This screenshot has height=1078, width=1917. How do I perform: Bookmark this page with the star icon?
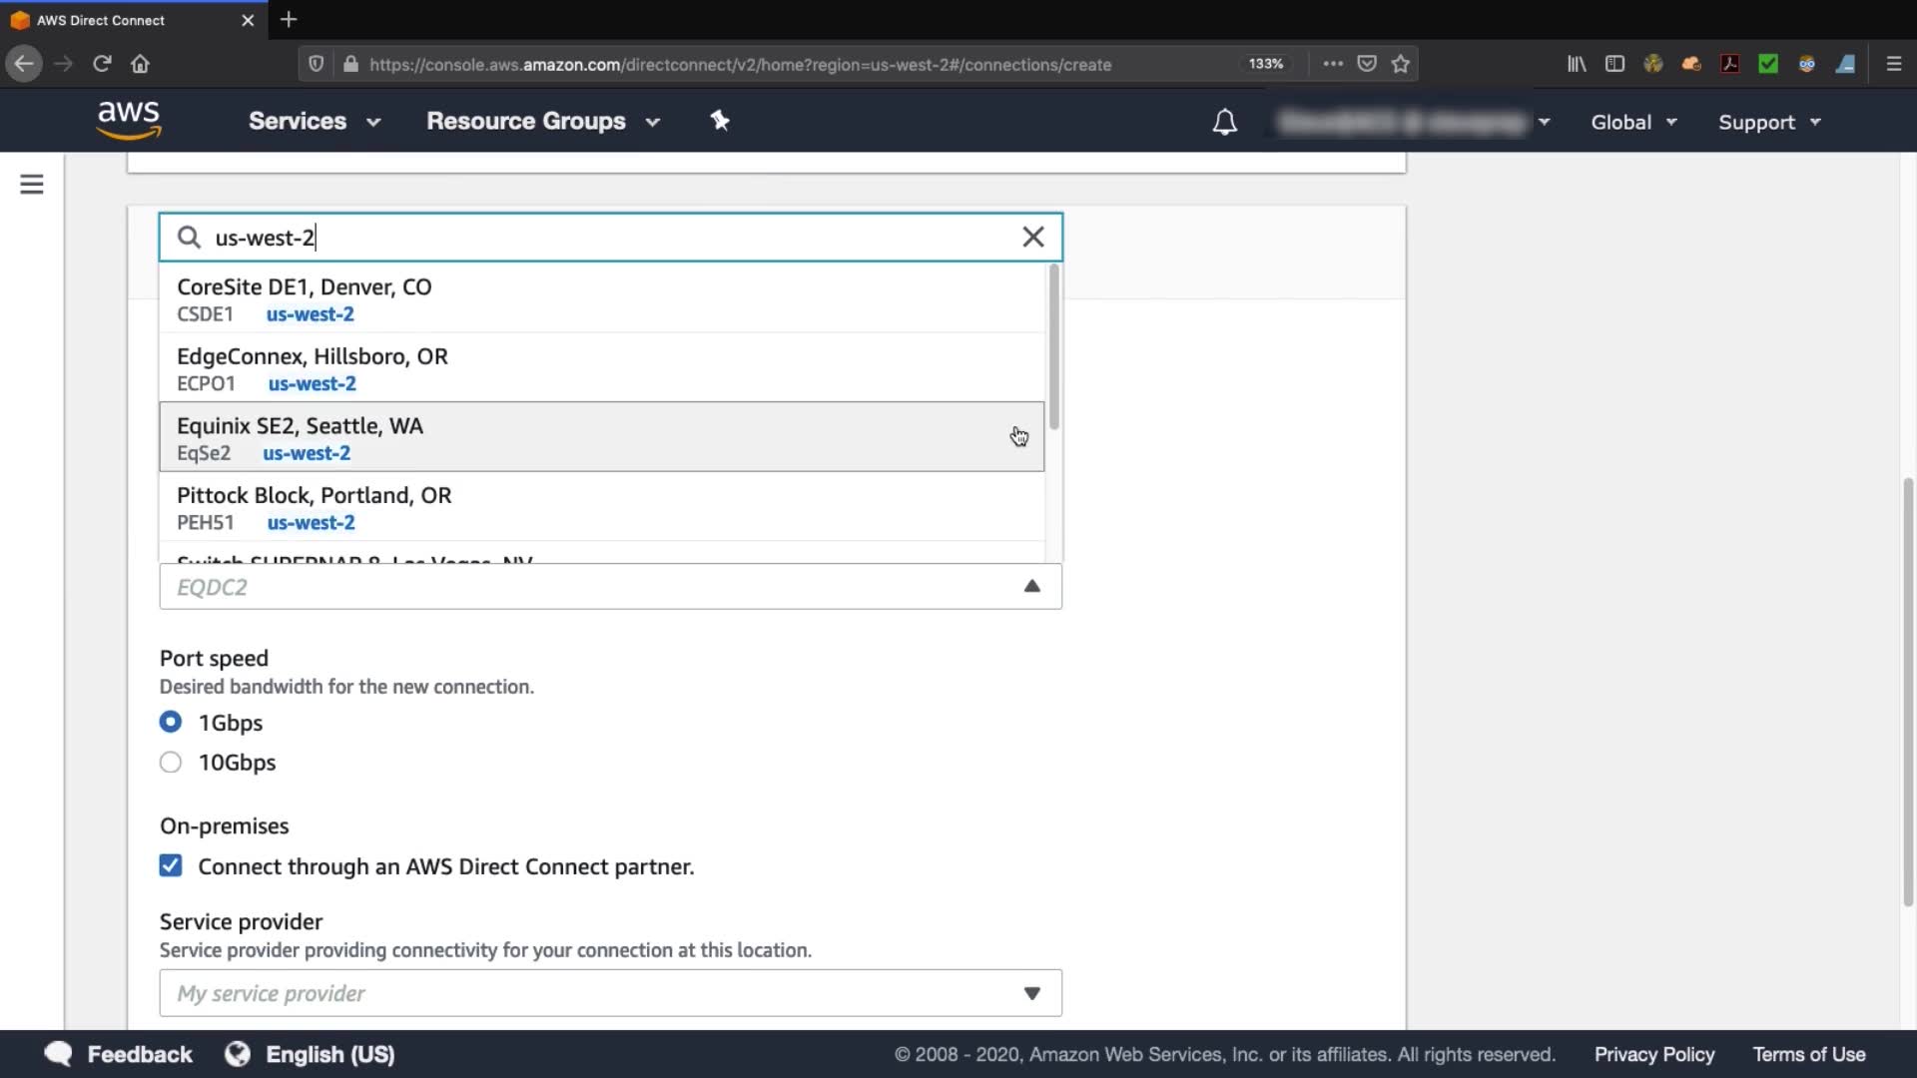[x=1401, y=64]
